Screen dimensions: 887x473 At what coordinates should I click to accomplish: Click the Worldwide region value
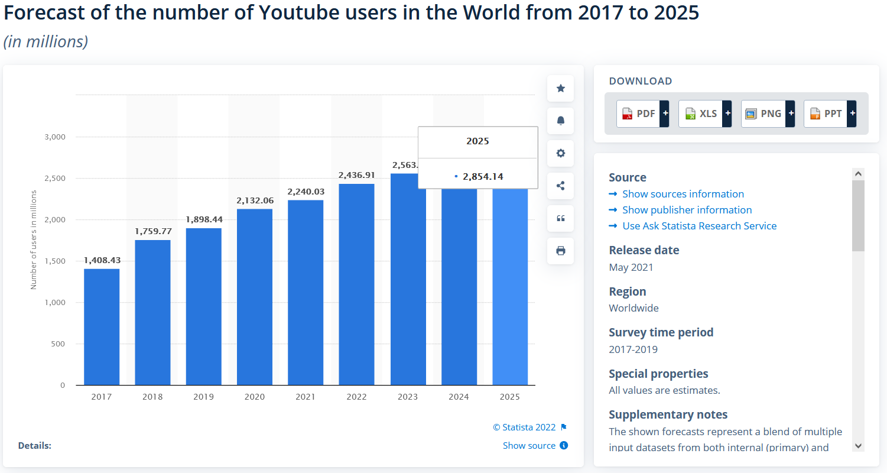[x=633, y=308]
